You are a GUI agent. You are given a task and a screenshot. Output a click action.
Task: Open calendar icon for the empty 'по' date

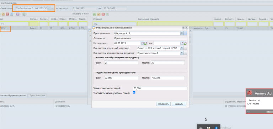[182, 43]
